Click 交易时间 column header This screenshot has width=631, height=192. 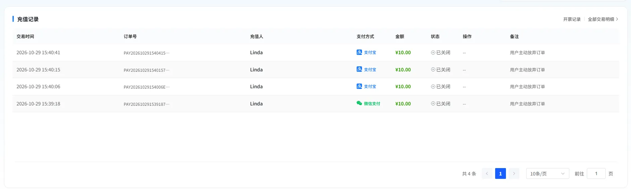(x=25, y=36)
